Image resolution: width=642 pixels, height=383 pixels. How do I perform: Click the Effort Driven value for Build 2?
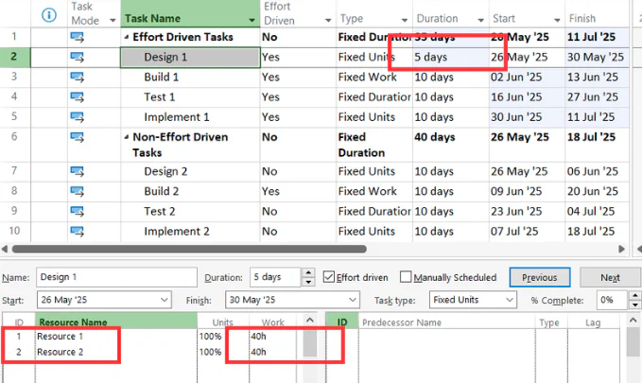click(x=297, y=191)
